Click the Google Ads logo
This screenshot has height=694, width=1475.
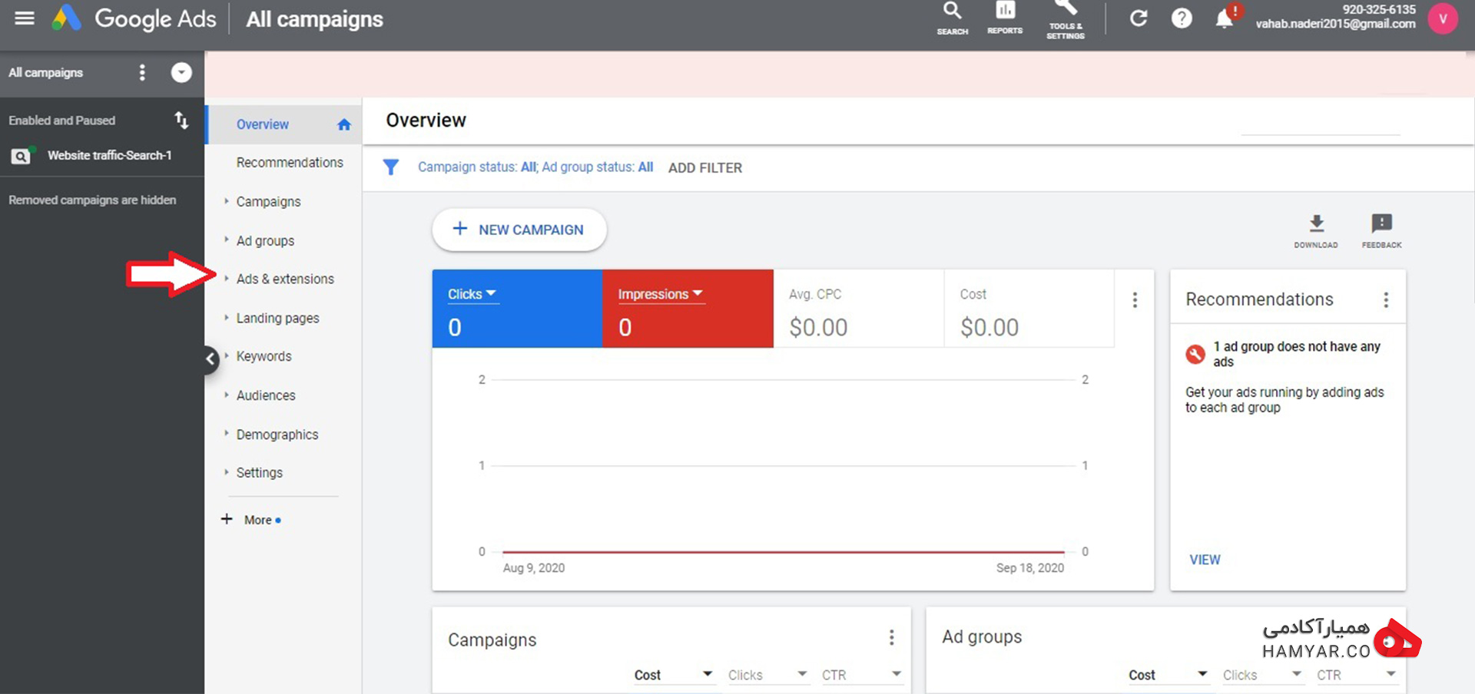tap(66, 18)
